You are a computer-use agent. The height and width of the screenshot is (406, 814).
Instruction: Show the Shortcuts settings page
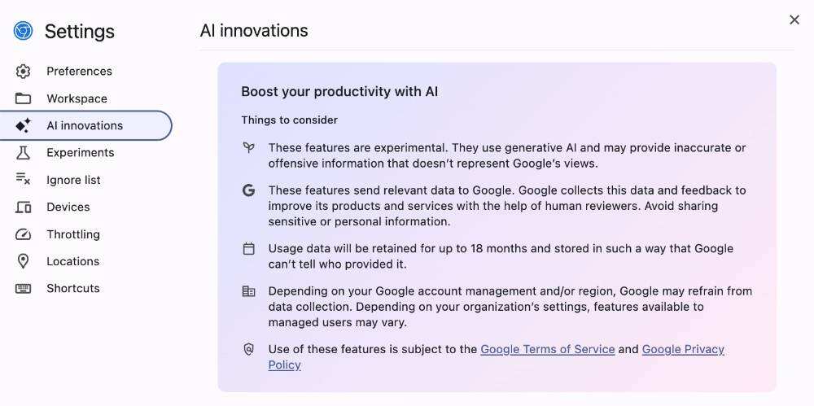click(73, 289)
